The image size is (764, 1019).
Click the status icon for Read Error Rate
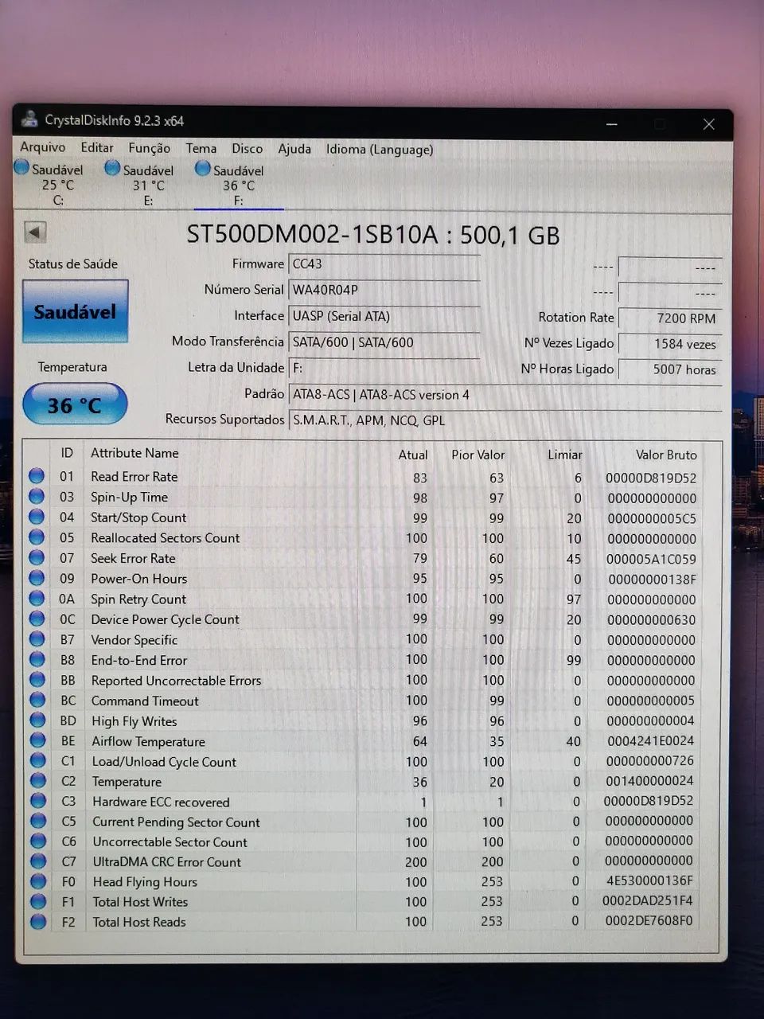coord(37,476)
